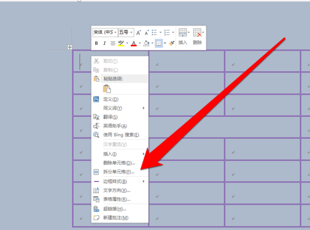Click the new comment icon
Screen dimensions: 310x230
pyautogui.click(x=96, y=218)
